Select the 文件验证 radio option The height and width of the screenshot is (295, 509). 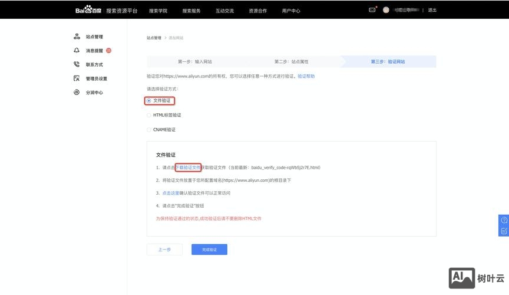click(x=148, y=101)
